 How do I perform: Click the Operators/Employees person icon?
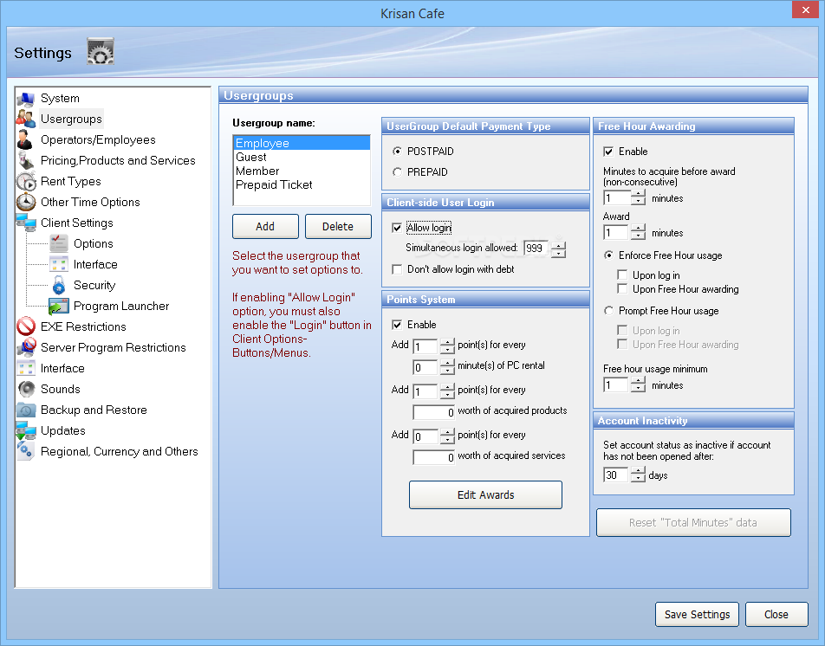click(x=25, y=139)
